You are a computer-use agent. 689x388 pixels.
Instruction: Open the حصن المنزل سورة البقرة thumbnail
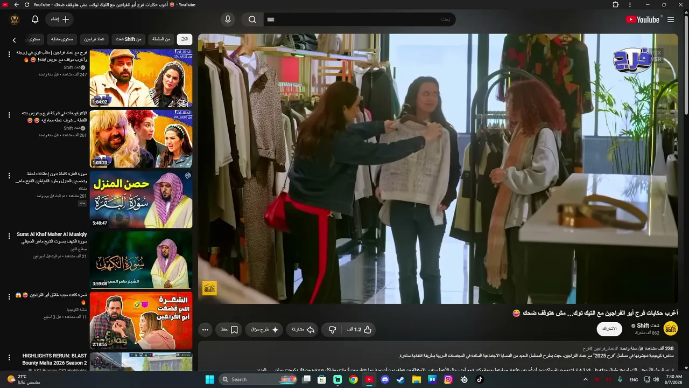141,199
